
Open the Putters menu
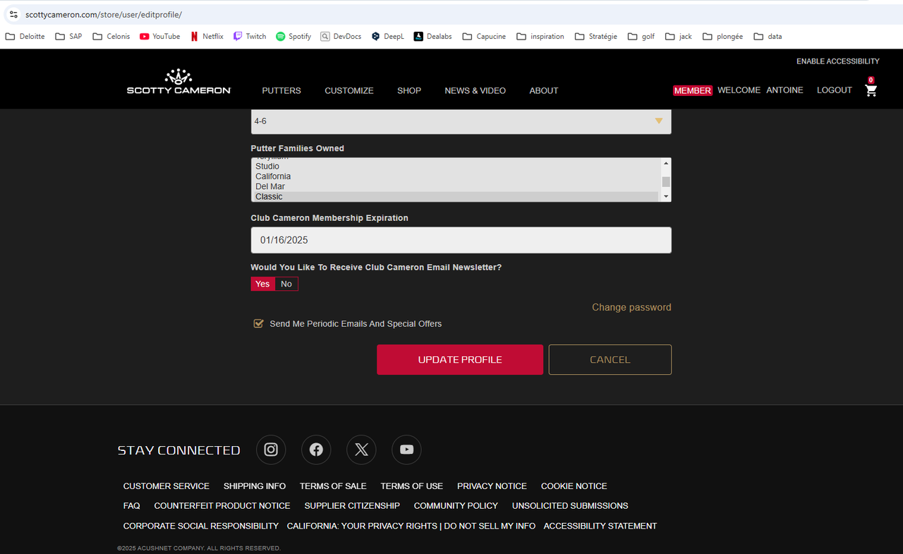pos(281,90)
